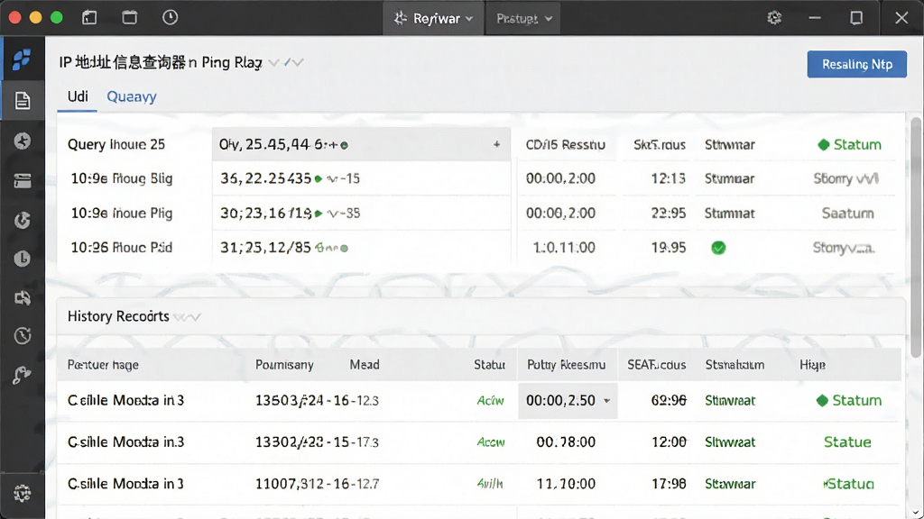Viewport: 924px width, 519px height.
Task: Click the scrollbar down arrow at bottom right
Action: pos(915,512)
